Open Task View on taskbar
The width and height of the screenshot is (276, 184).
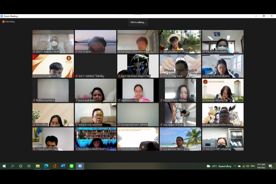29,166
